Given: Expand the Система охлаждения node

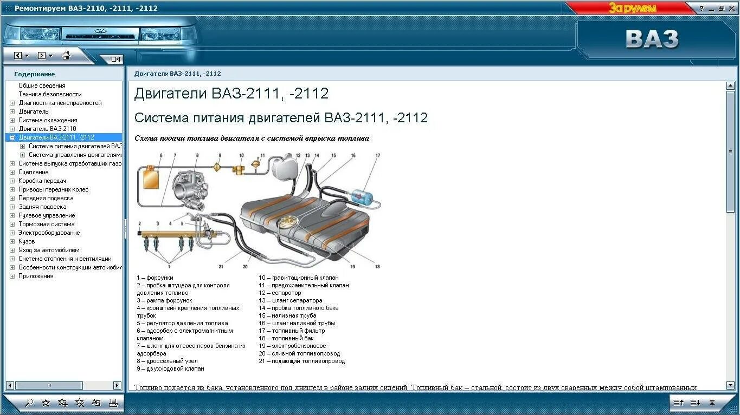Looking at the screenshot, I should 12,120.
